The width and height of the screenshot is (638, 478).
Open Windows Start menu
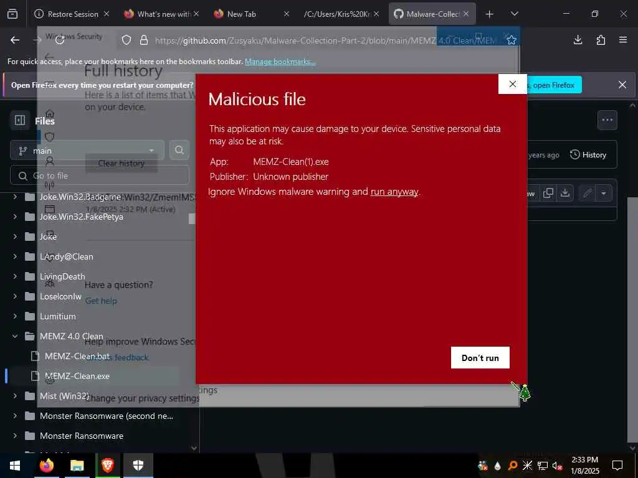pos(15,466)
